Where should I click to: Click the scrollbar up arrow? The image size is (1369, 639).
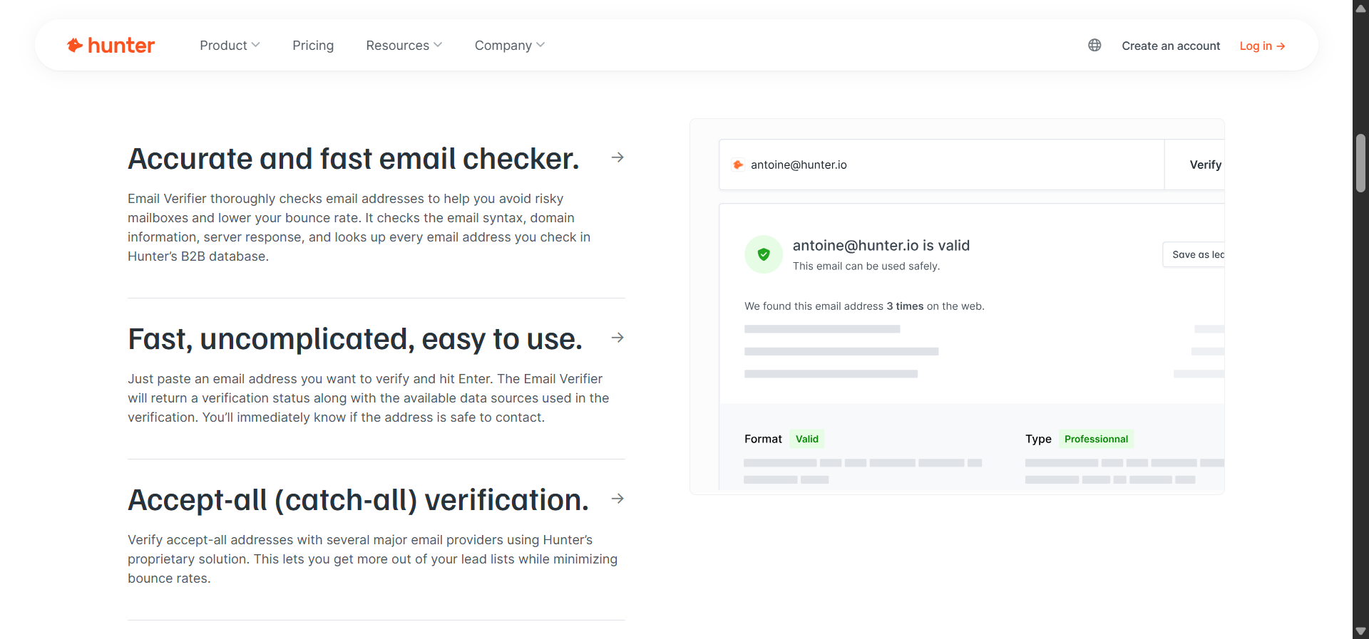1360,8
